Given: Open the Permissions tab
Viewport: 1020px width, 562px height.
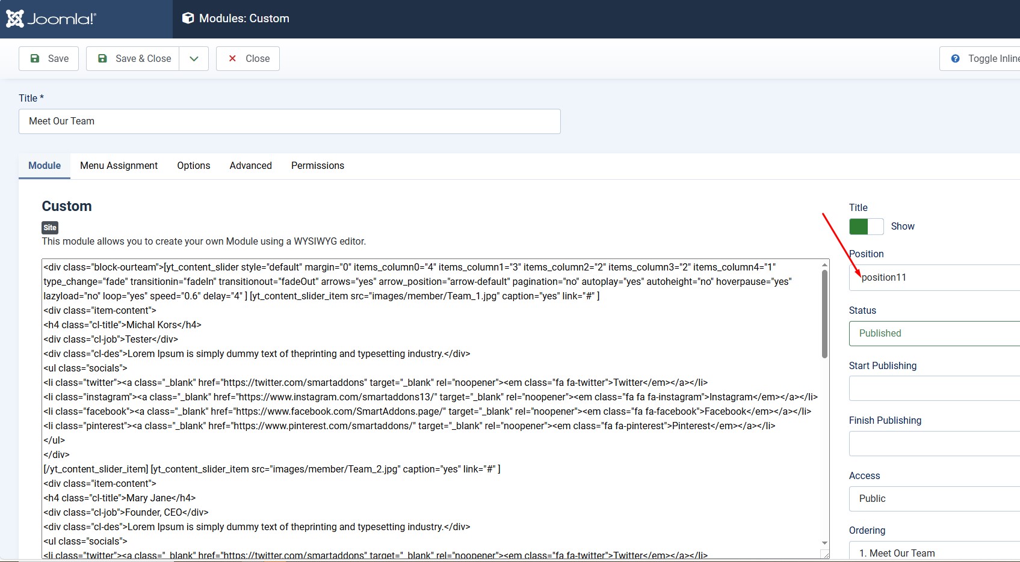Looking at the screenshot, I should click(x=317, y=166).
